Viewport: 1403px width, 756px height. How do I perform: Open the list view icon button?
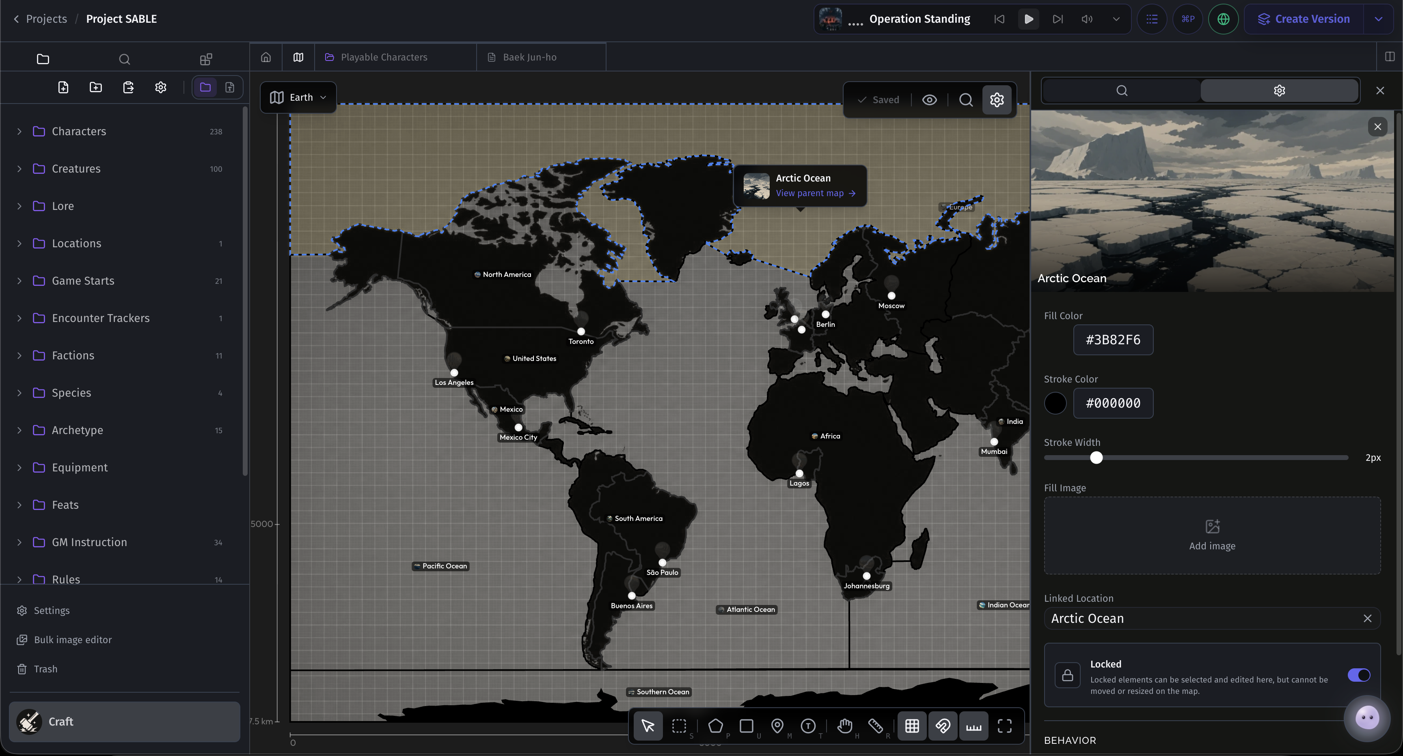pos(1152,19)
